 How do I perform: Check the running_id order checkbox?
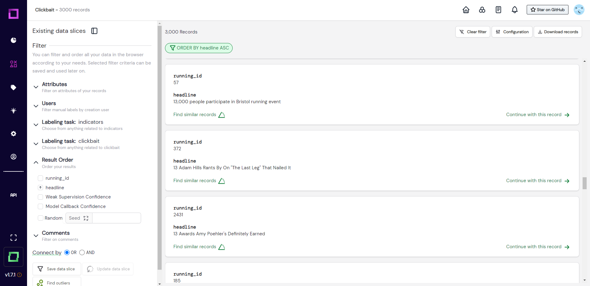click(x=40, y=178)
